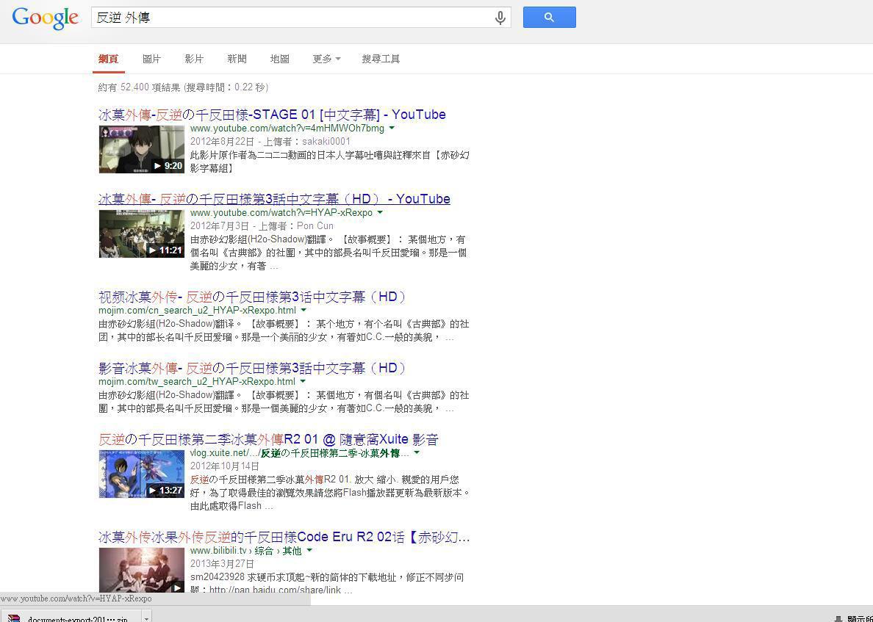
Task: Click the date 2013年3月27日
Action: [x=222, y=564]
